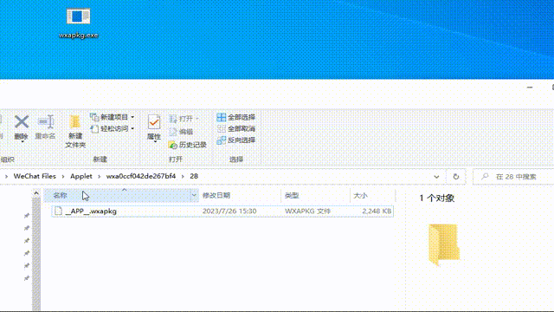Sort by Type (类型) column header

[292, 195]
